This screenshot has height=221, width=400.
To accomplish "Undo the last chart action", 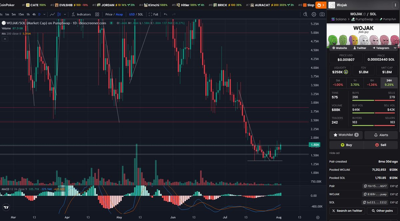I will [x=166, y=14].
